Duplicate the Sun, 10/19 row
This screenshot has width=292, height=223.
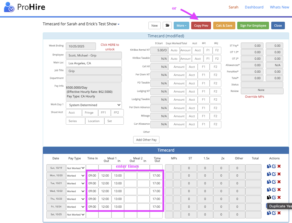pyautogui.click(x=269, y=166)
